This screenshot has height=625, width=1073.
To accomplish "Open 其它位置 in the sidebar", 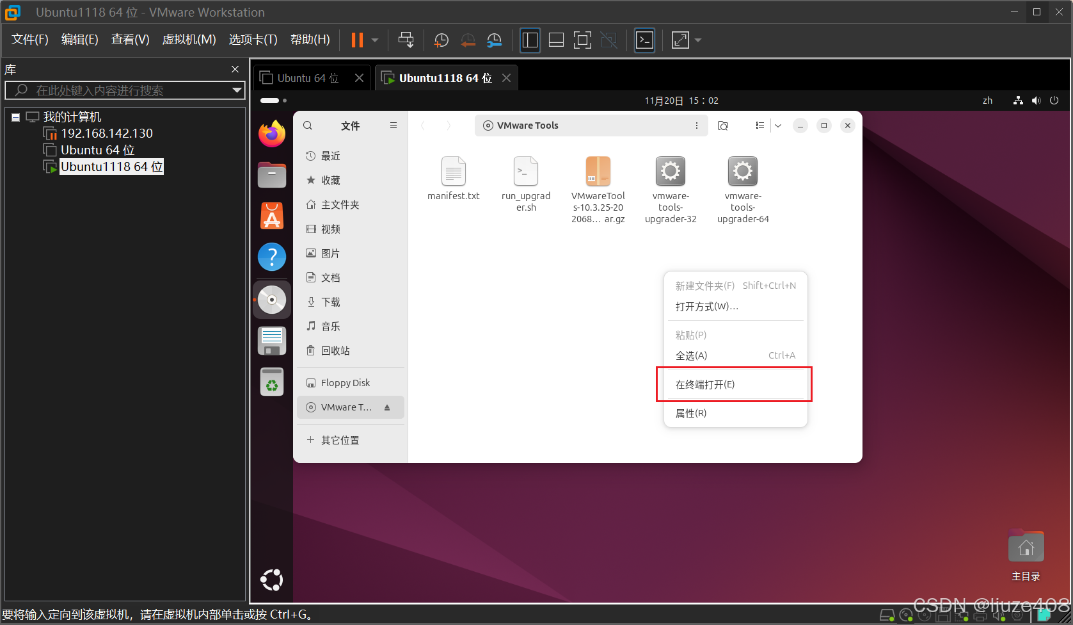I will (x=351, y=441).
